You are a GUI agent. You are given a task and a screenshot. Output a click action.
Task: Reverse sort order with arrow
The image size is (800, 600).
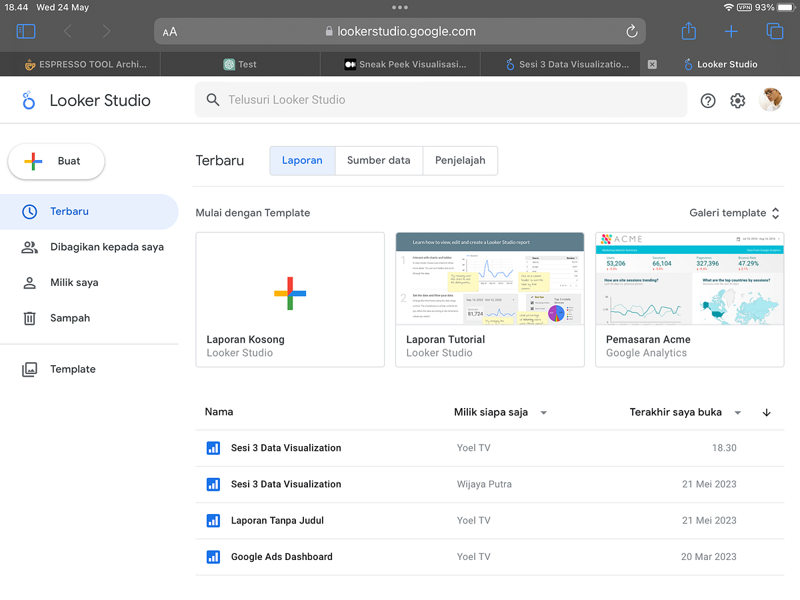pos(767,413)
